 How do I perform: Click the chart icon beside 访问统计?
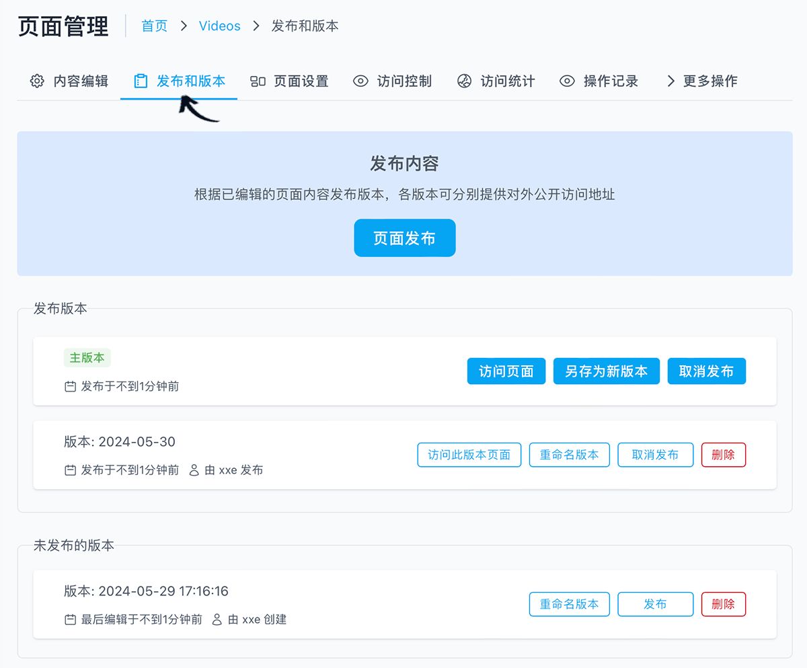(x=465, y=81)
